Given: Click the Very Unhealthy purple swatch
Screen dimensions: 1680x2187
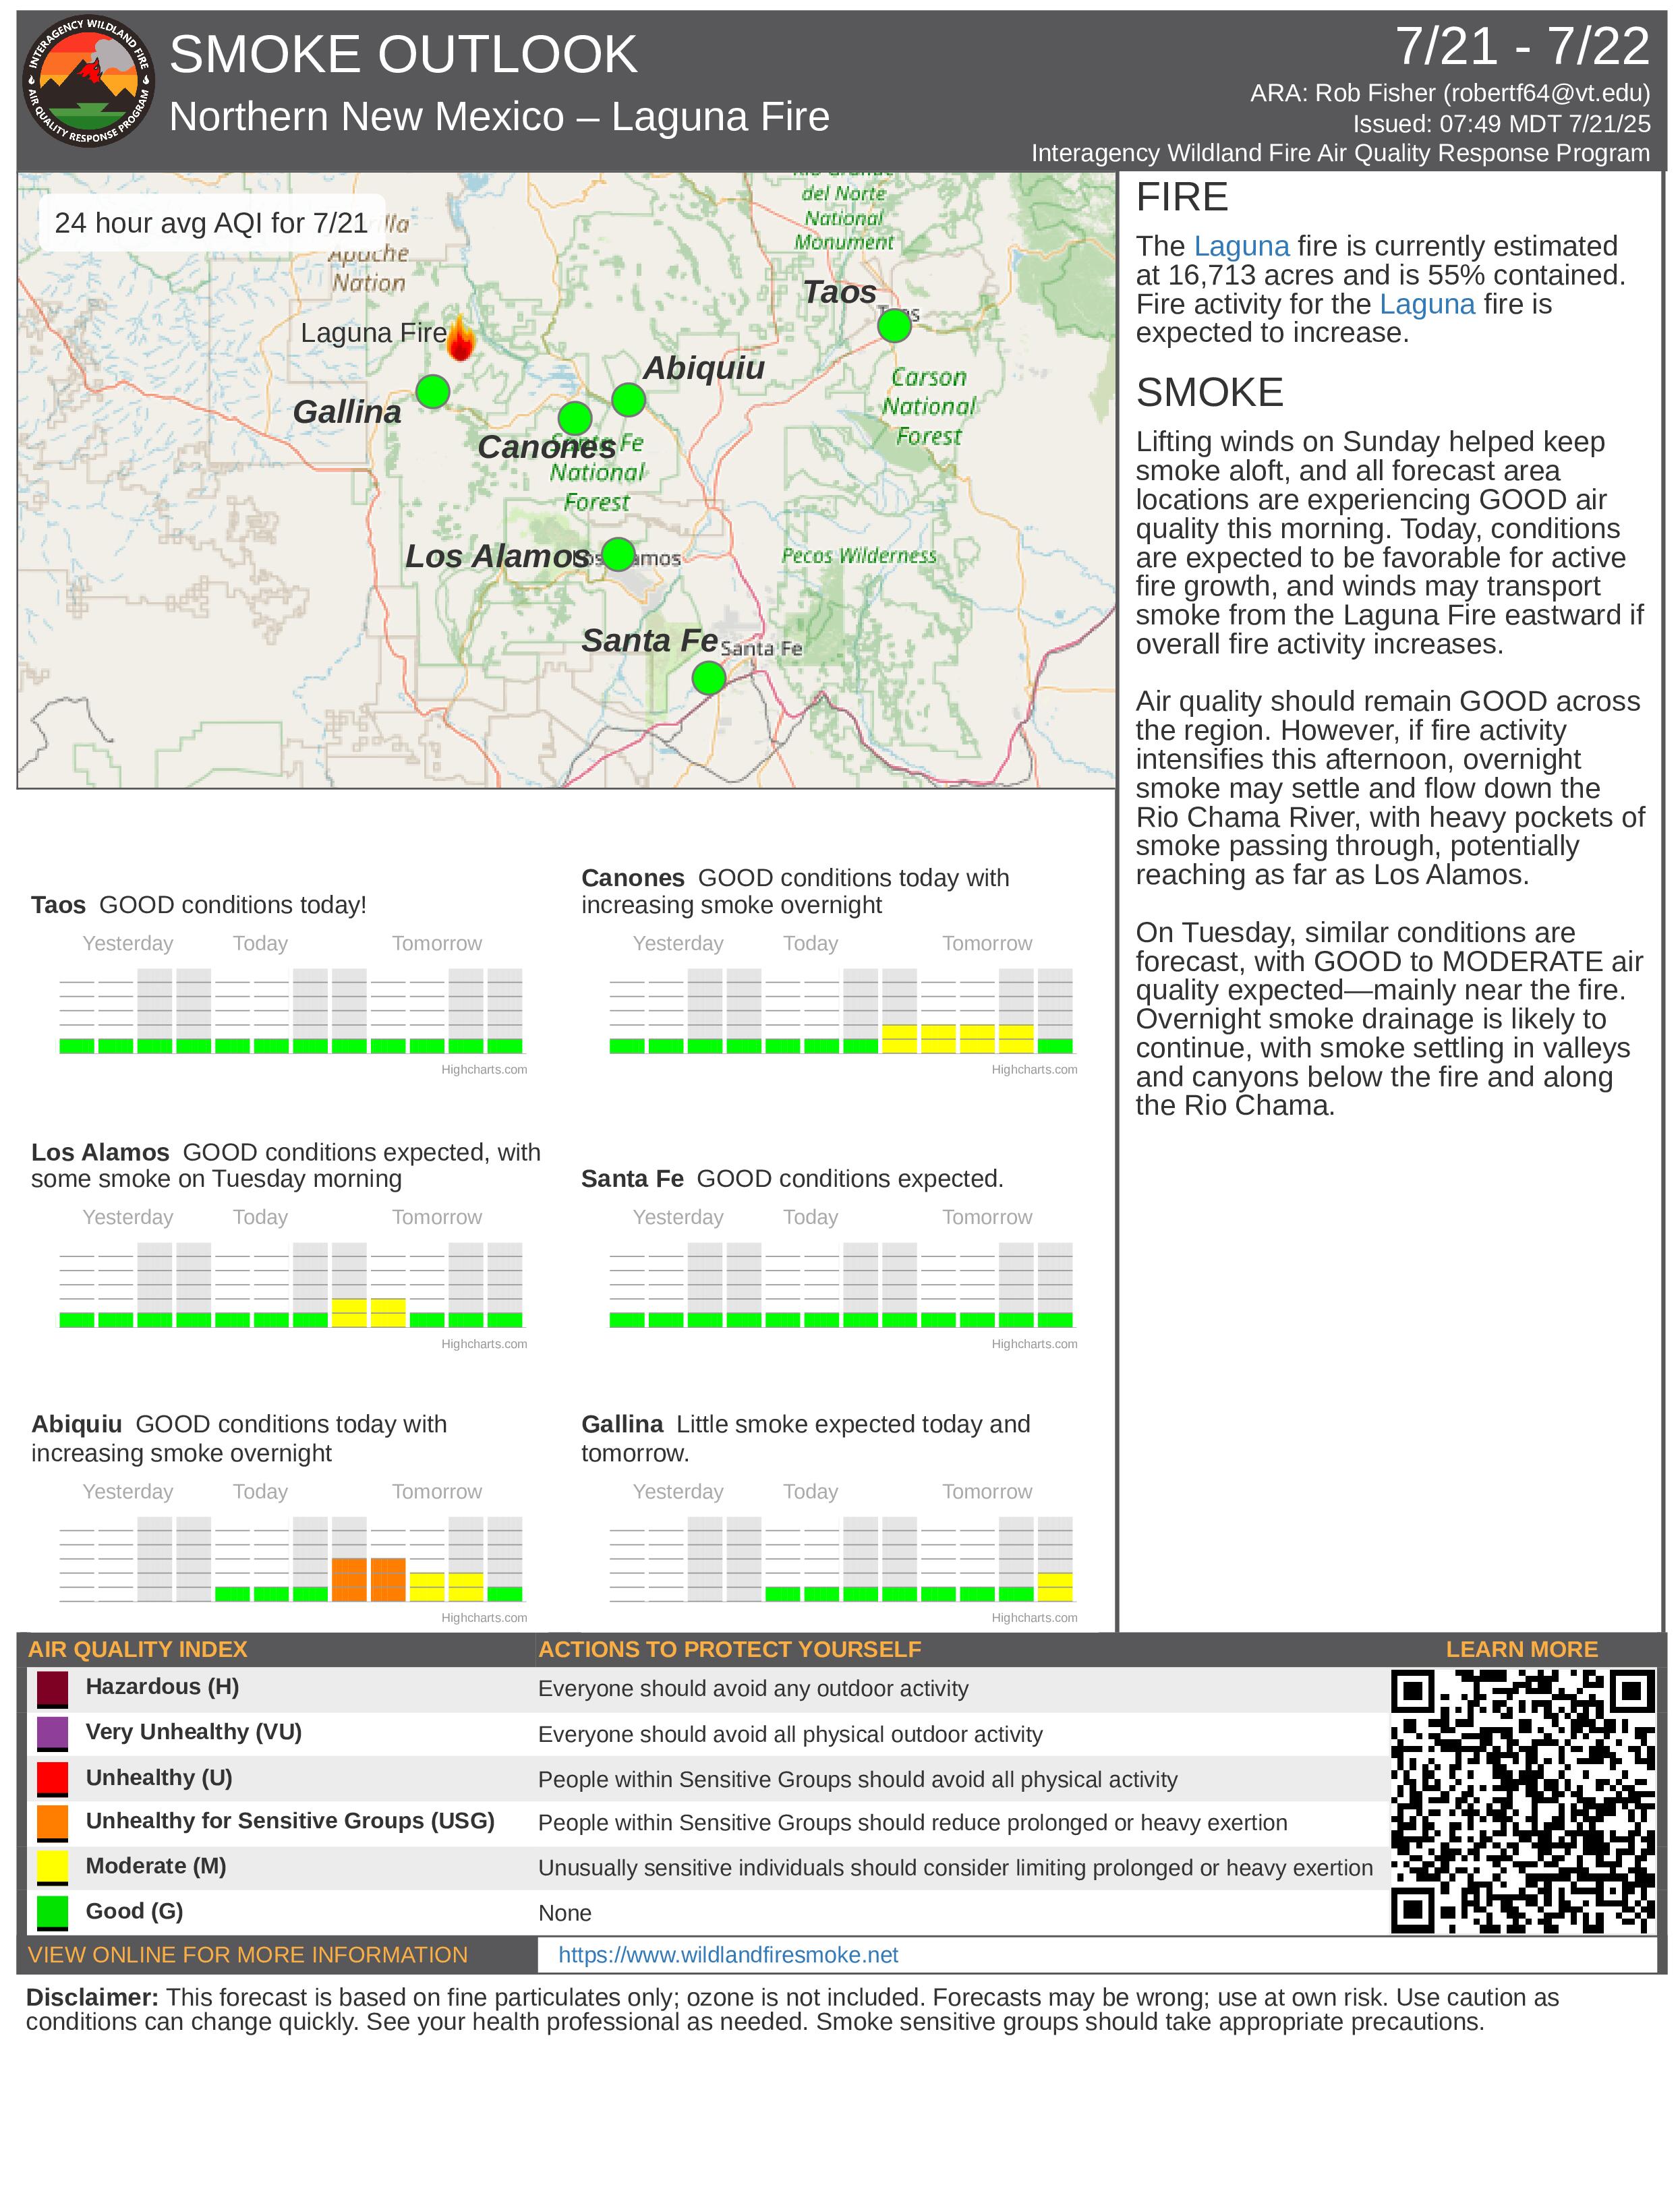Looking at the screenshot, I should pos(52,1733).
